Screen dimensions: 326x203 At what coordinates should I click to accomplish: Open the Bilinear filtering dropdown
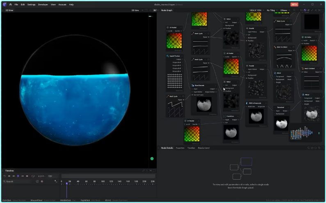click(x=285, y=10)
